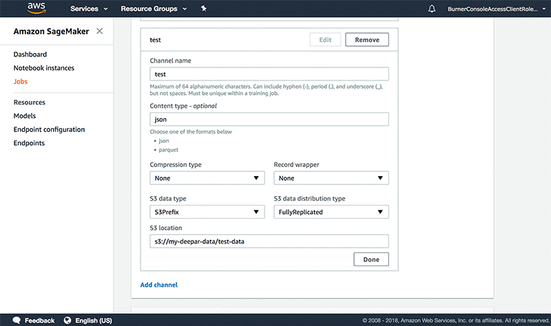Select Jobs in sidebar
Image resolution: width=551 pixels, height=326 pixels.
[21, 81]
